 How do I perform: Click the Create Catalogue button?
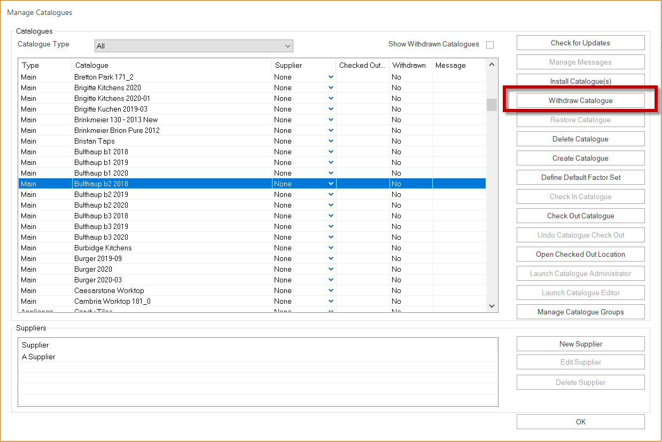coord(580,158)
